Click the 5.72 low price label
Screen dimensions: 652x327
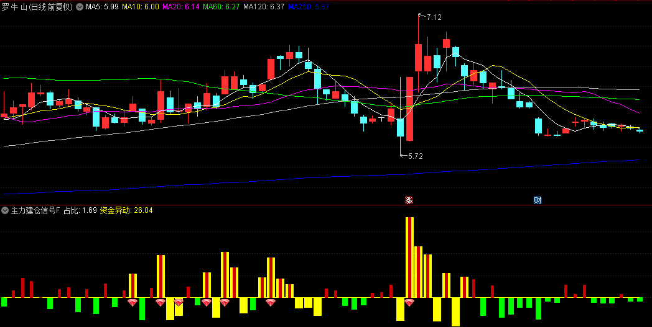[x=416, y=156]
